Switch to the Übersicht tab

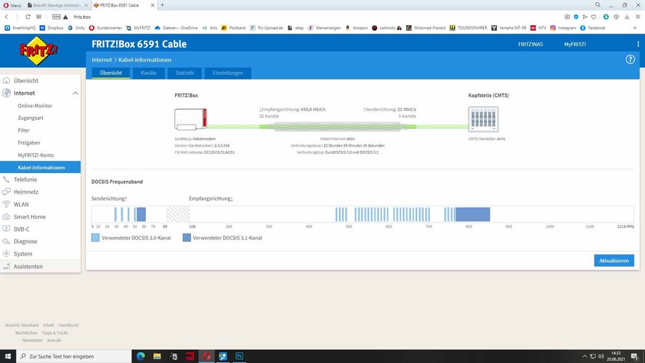[110, 73]
